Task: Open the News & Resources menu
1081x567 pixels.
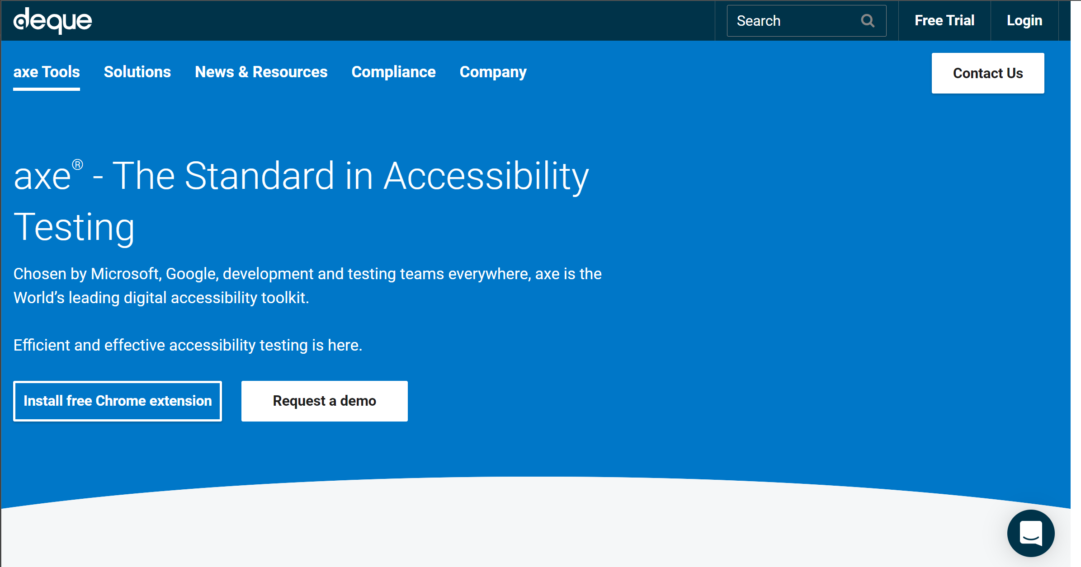Action: [x=261, y=72]
